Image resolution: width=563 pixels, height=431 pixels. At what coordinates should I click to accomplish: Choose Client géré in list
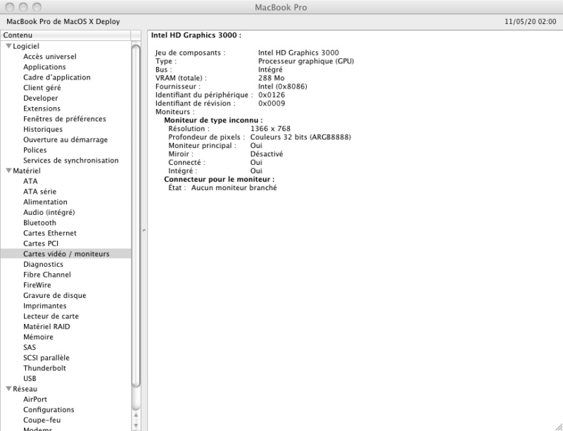[x=42, y=87]
